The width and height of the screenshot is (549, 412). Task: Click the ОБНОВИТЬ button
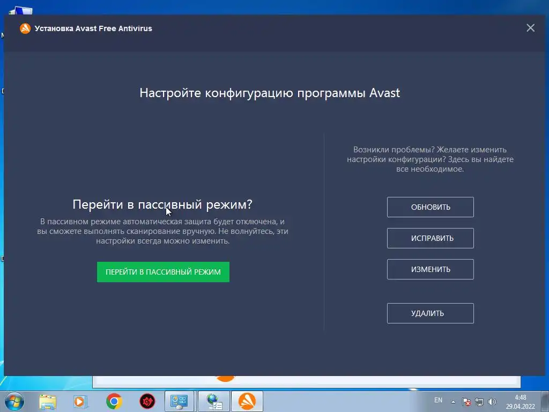tap(431, 207)
